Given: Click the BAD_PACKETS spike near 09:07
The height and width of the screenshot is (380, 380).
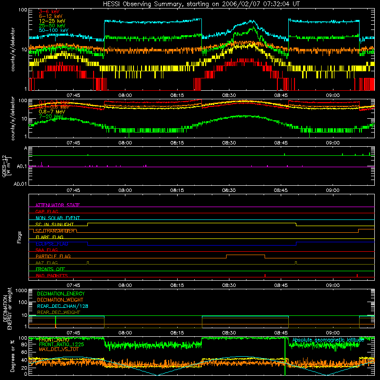Looking at the screenshot, I should (x=357, y=275).
